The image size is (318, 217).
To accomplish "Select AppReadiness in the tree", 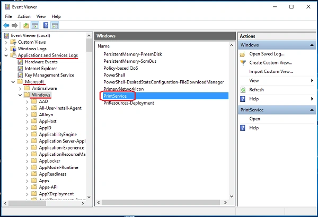I will [x=52, y=174].
